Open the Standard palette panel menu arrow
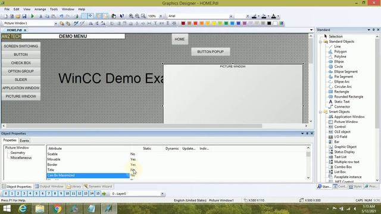Screen dimensions: 381x214 (369, 30)
